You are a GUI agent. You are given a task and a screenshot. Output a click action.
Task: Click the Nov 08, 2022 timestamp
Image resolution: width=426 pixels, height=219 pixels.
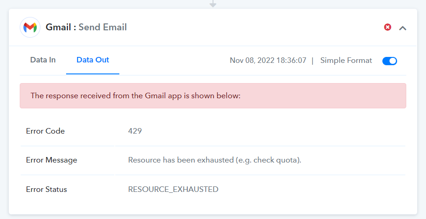click(x=268, y=60)
